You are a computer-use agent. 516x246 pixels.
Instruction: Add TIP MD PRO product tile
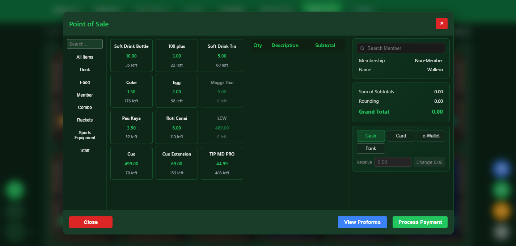tap(222, 163)
